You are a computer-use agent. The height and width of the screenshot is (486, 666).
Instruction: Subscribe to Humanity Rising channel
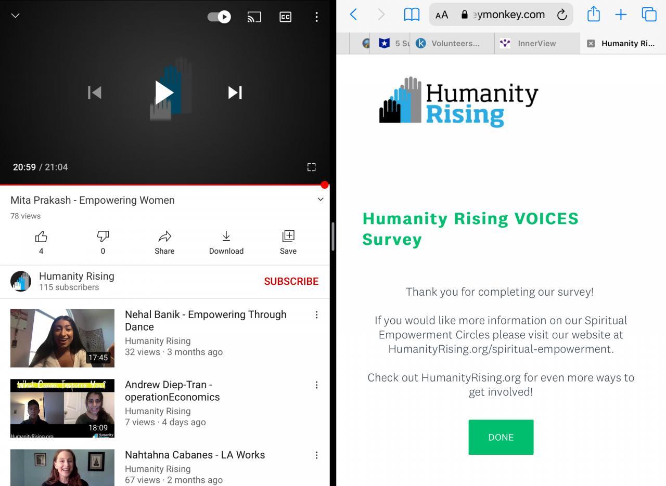(x=291, y=281)
